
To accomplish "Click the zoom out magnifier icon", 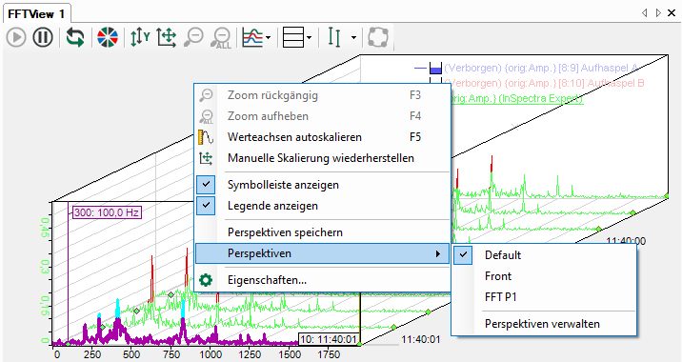I will pos(193,37).
